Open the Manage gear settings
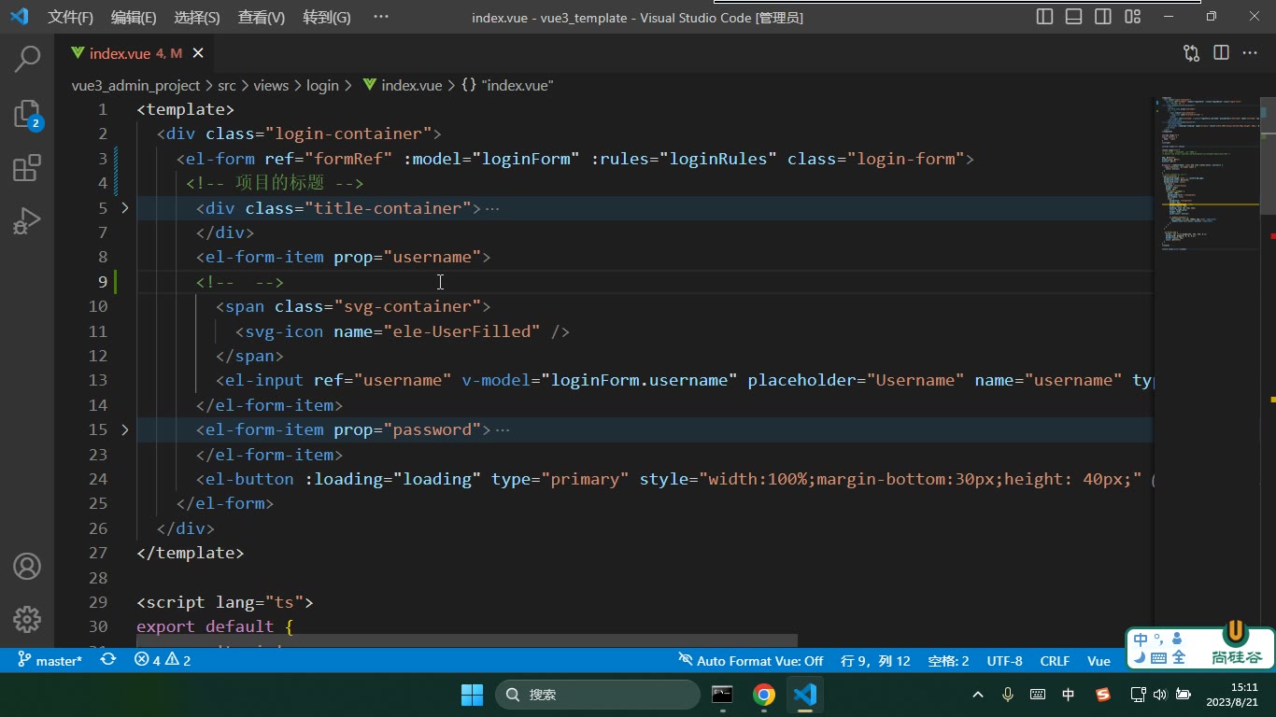 pyautogui.click(x=27, y=619)
